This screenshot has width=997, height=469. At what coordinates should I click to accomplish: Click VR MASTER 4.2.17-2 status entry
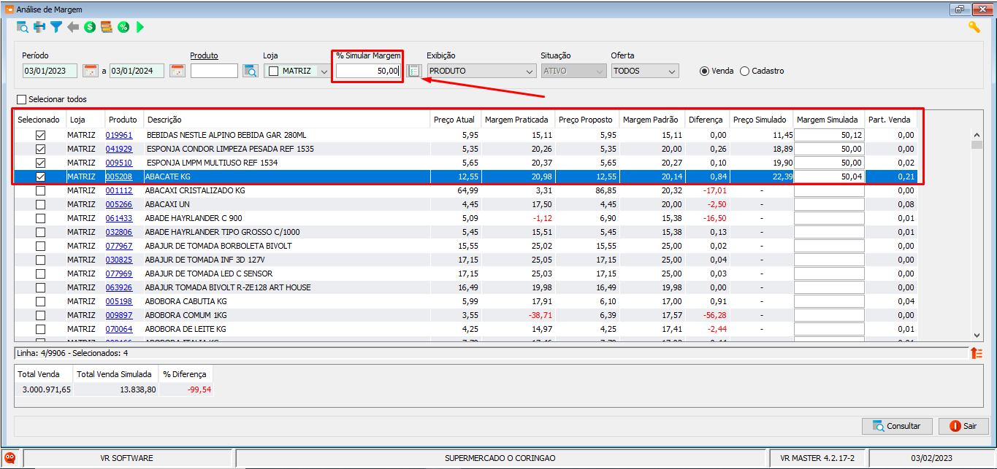click(x=817, y=458)
